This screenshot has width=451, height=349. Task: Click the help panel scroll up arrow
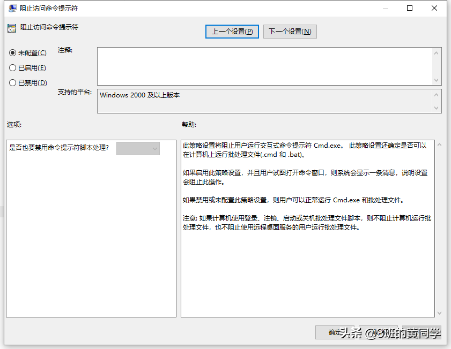click(440, 145)
